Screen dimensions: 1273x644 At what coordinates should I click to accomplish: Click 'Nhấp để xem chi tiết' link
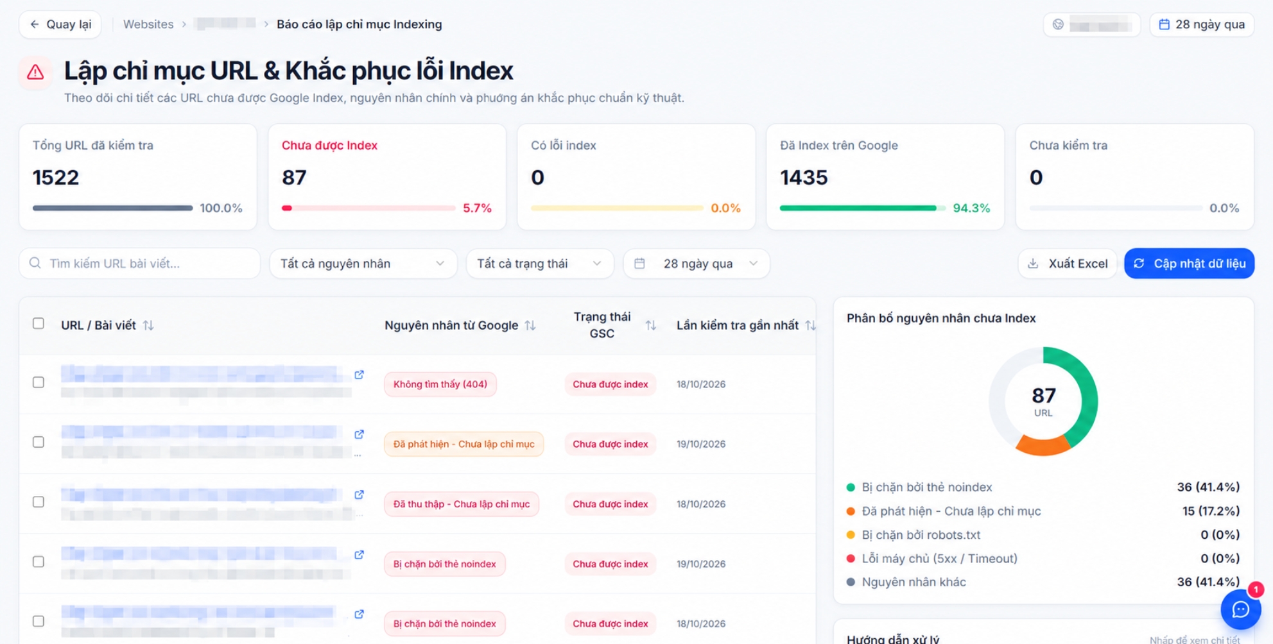[x=1194, y=640]
